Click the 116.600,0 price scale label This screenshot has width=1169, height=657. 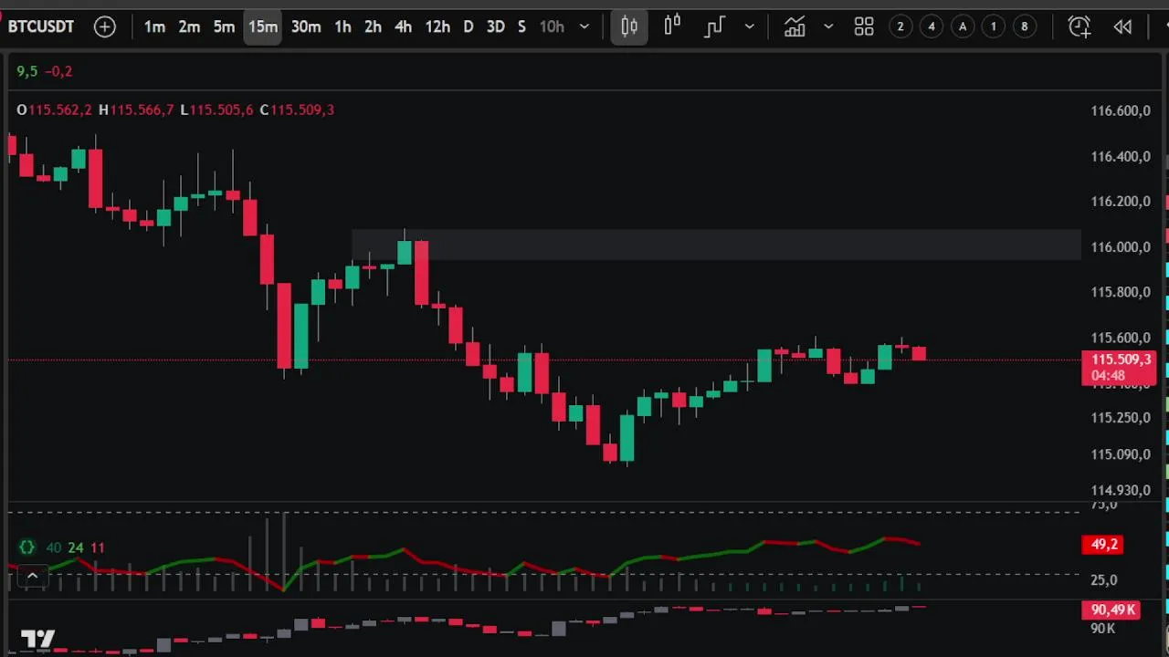(x=1121, y=110)
